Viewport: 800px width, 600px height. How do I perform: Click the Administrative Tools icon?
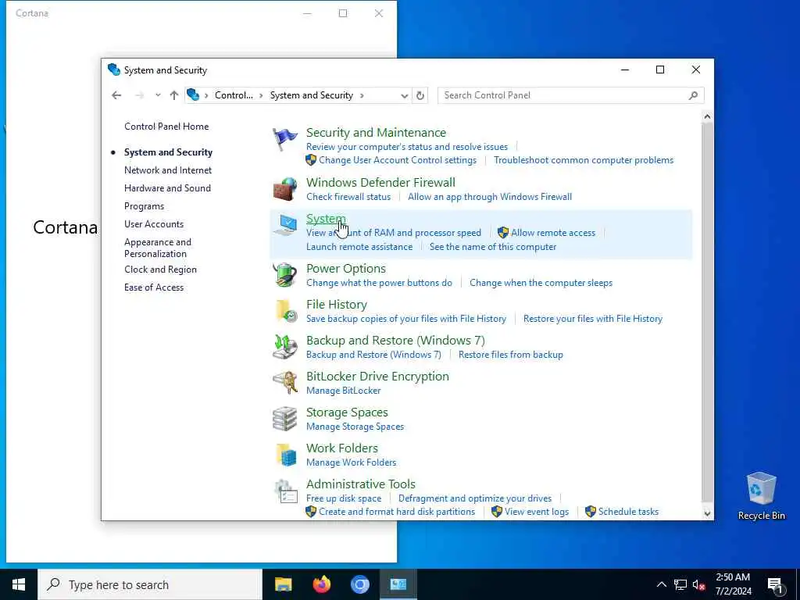[x=284, y=491]
